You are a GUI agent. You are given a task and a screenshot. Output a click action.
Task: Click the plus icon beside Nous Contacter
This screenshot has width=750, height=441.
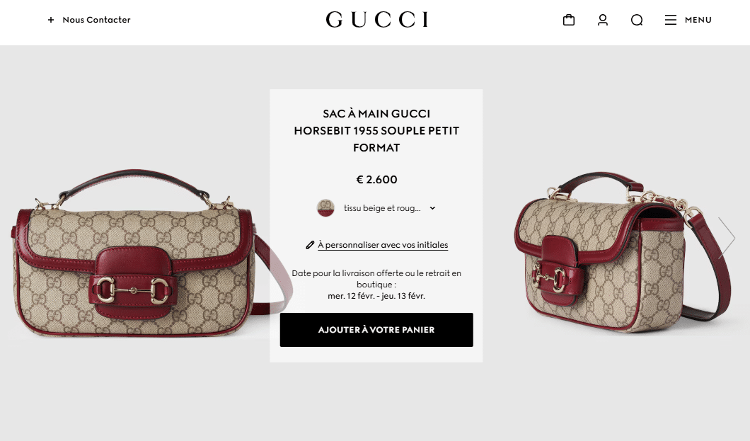51,20
